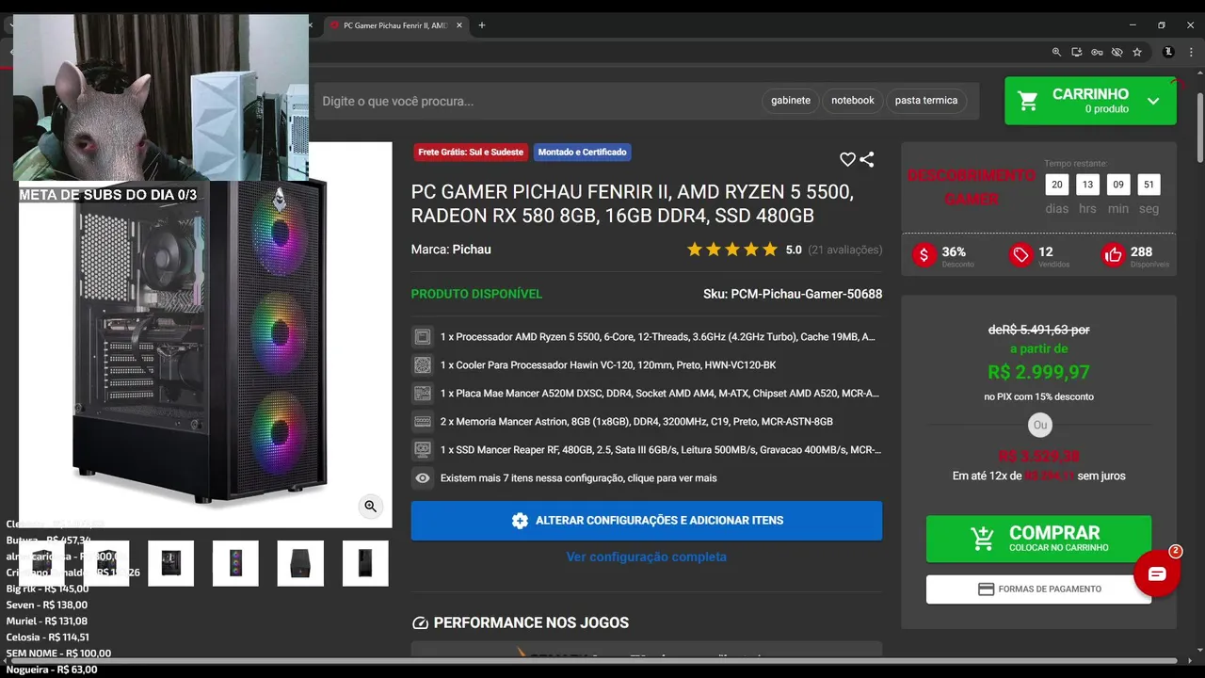Image resolution: width=1205 pixels, height=678 pixels.
Task: Open FORMAS DE PAGAMENTO button
Action: pos(1038,589)
